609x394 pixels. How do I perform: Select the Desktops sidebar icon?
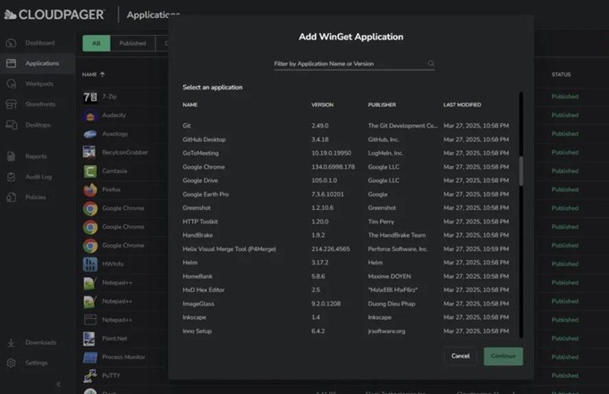click(x=11, y=125)
